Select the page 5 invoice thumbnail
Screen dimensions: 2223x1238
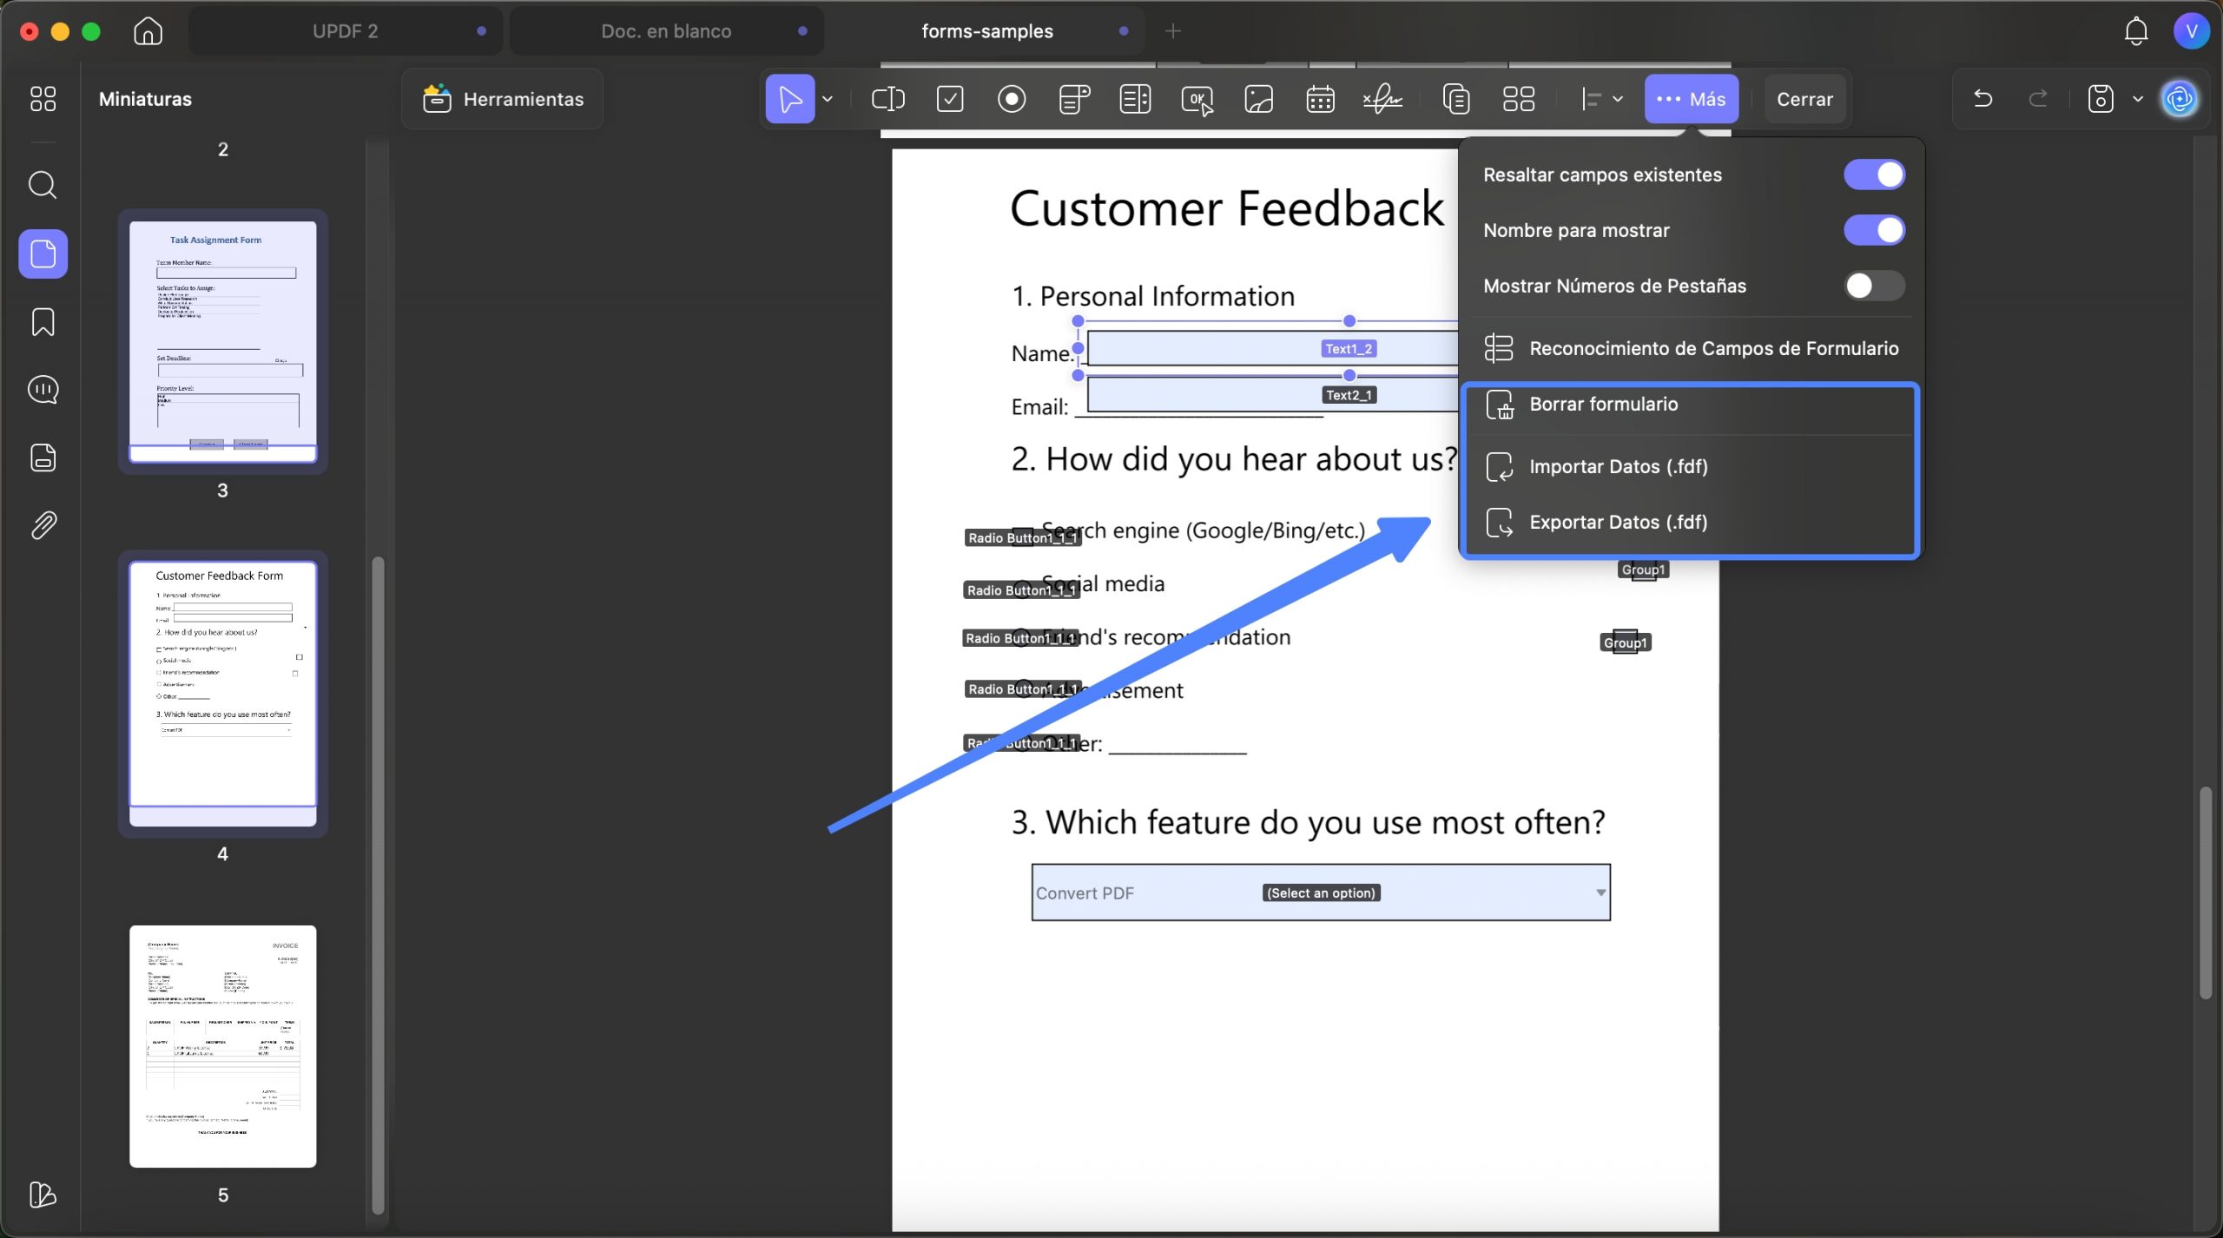pyautogui.click(x=223, y=1046)
